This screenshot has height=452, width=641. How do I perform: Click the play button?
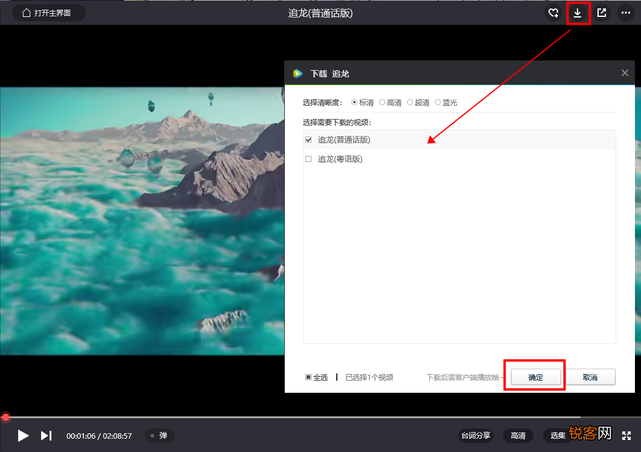point(23,436)
